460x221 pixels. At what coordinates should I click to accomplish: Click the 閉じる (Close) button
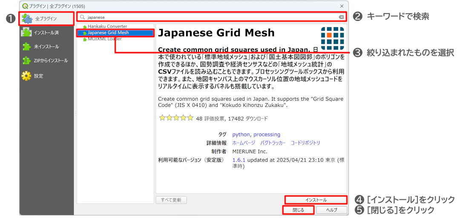(x=298, y=210)
